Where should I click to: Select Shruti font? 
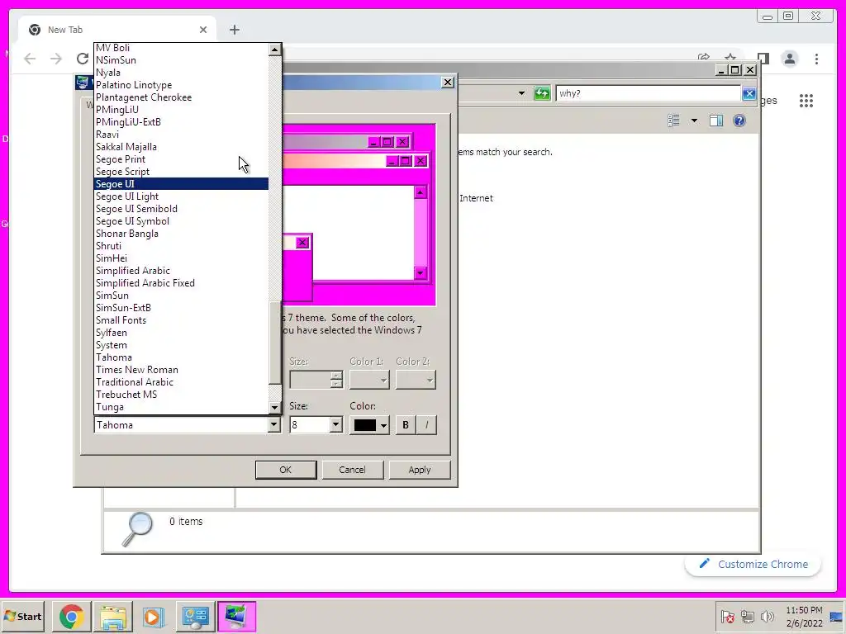181,246
